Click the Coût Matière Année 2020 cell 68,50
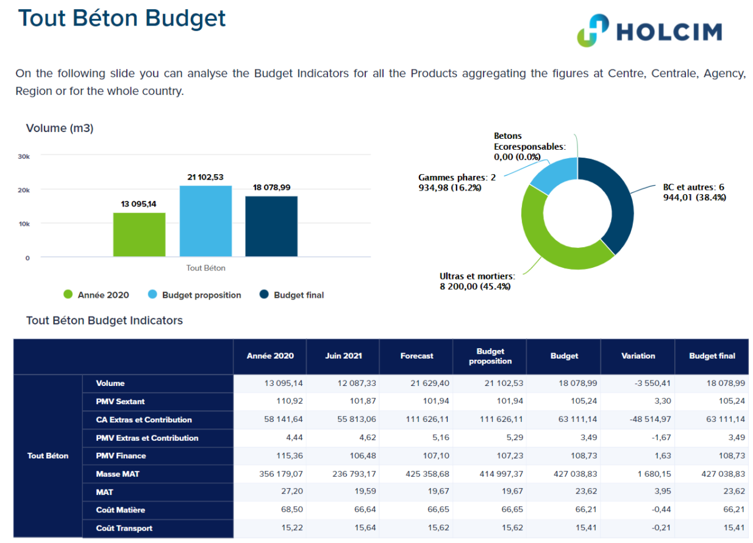 (270, 510)
